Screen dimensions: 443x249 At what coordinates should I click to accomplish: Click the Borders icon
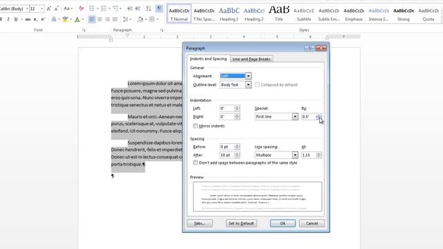tap(152, 19)
